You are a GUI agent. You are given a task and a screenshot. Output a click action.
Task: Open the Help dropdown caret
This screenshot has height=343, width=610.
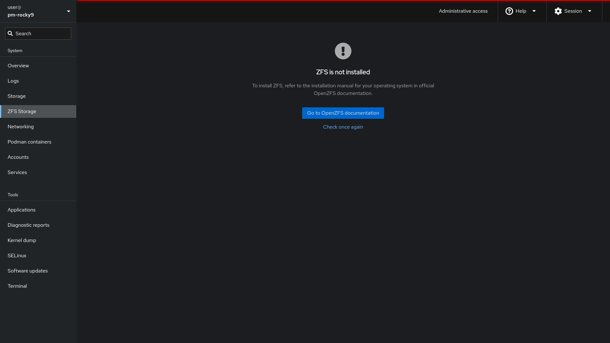(534, 11)
